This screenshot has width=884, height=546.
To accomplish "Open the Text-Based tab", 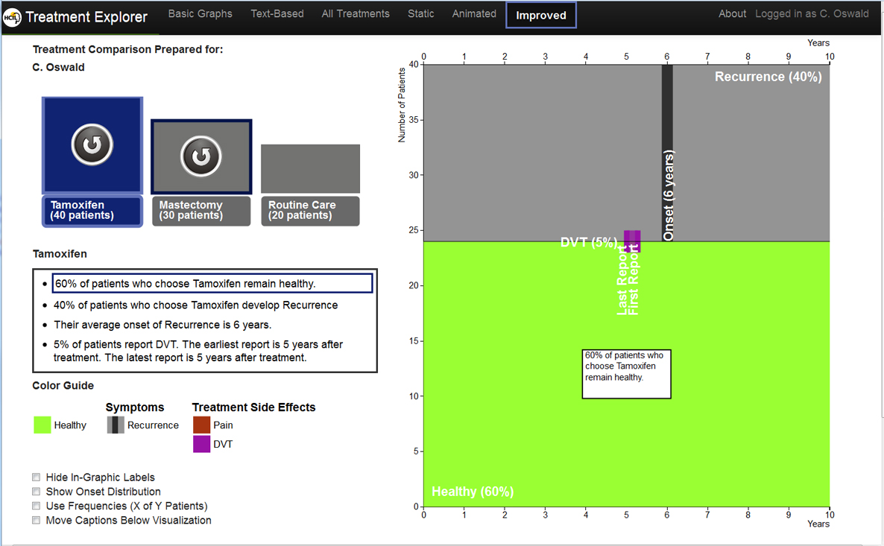I will [x=277, y=14].
